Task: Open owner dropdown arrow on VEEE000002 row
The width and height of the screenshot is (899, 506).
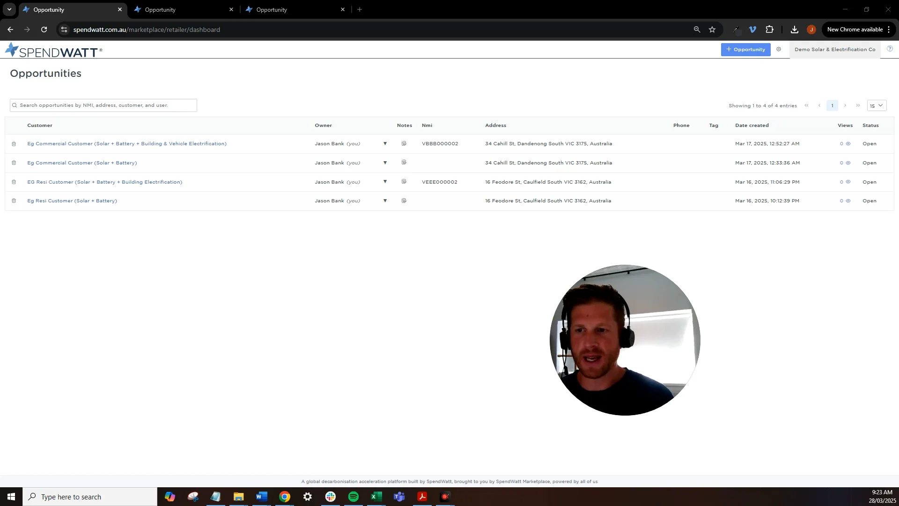Action: [385, 182]
